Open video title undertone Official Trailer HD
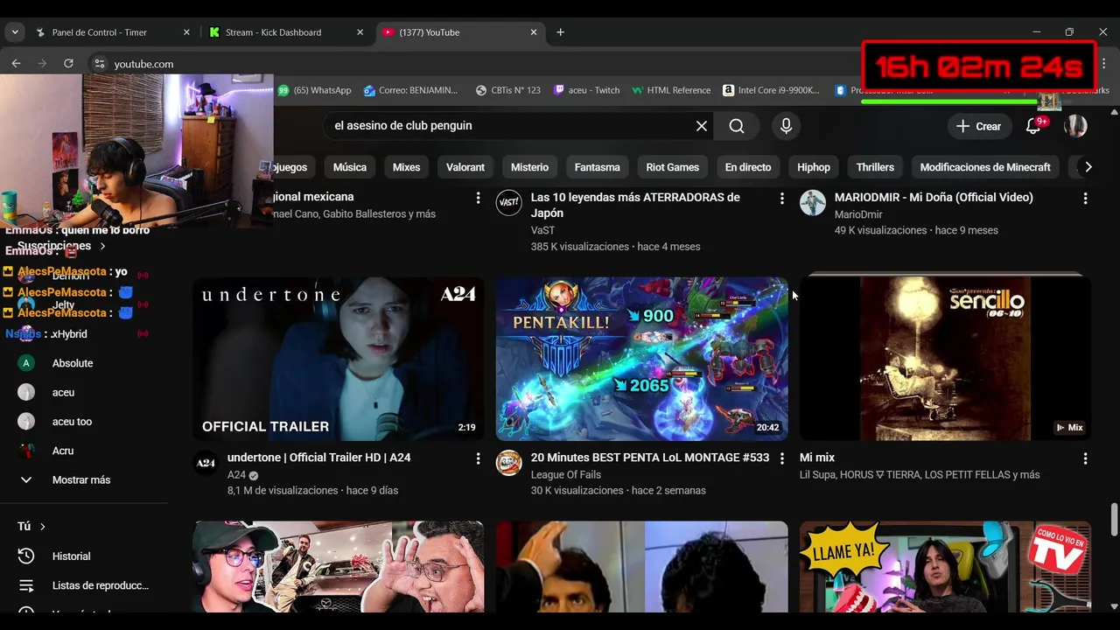 [x=318, y=458]
